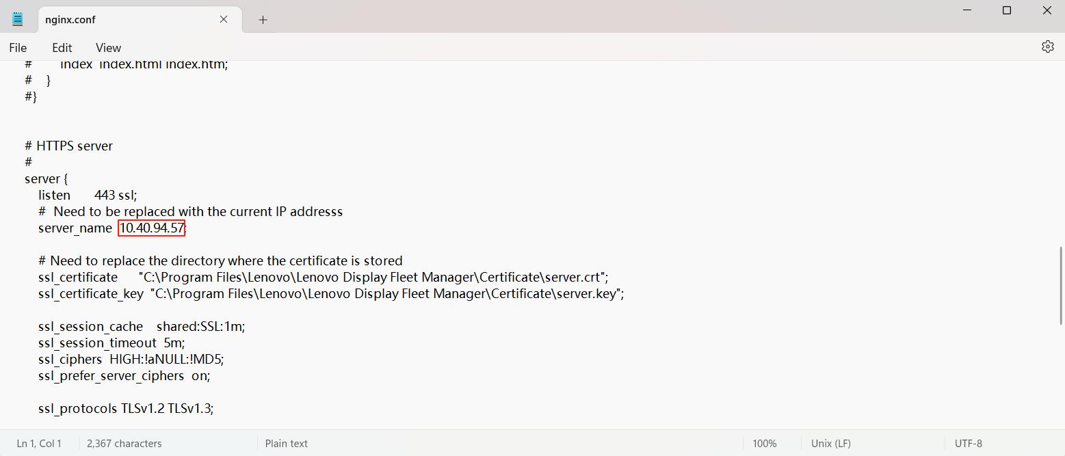The width and height of the screenshot is (1065, 456).
Task: Click the Notepad app icon in title bar
Action: 18,19
